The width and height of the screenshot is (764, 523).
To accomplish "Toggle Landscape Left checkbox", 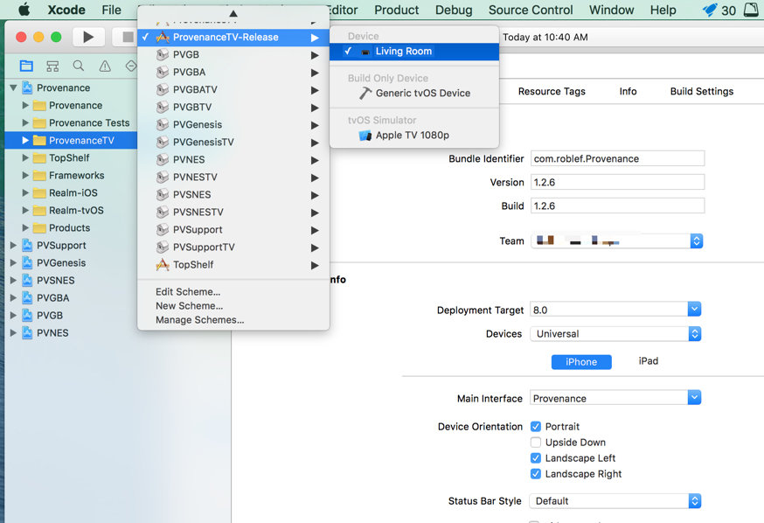I will [x=536, y=458].
